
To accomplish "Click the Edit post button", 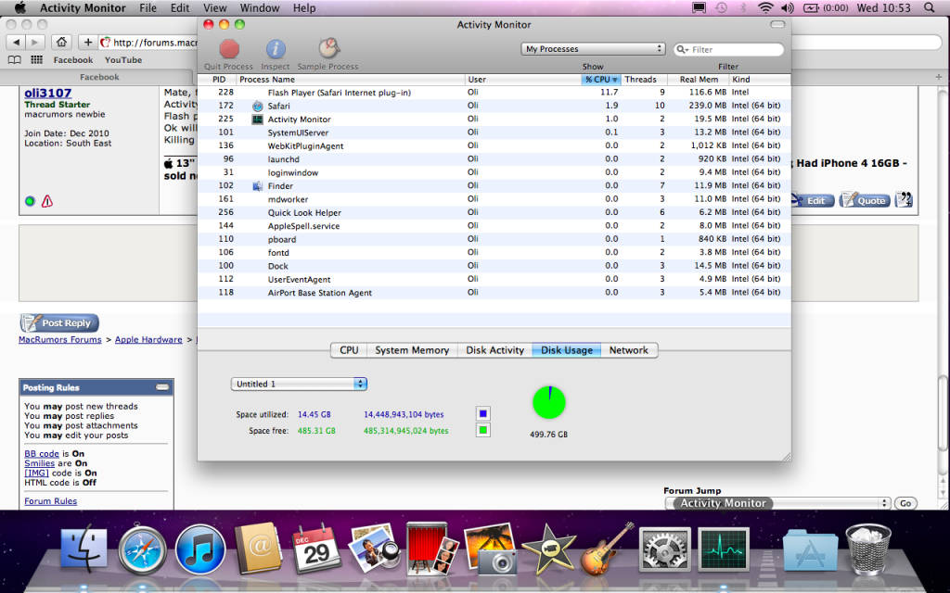I will [x=813, y=200].
